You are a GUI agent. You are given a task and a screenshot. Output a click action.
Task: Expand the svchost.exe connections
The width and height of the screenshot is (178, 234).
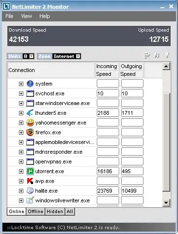[x=21, y=93]
